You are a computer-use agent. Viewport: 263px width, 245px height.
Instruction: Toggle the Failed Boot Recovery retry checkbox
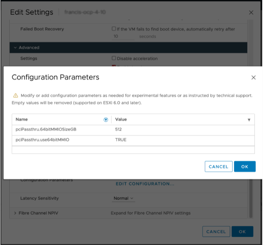point(114,29)
